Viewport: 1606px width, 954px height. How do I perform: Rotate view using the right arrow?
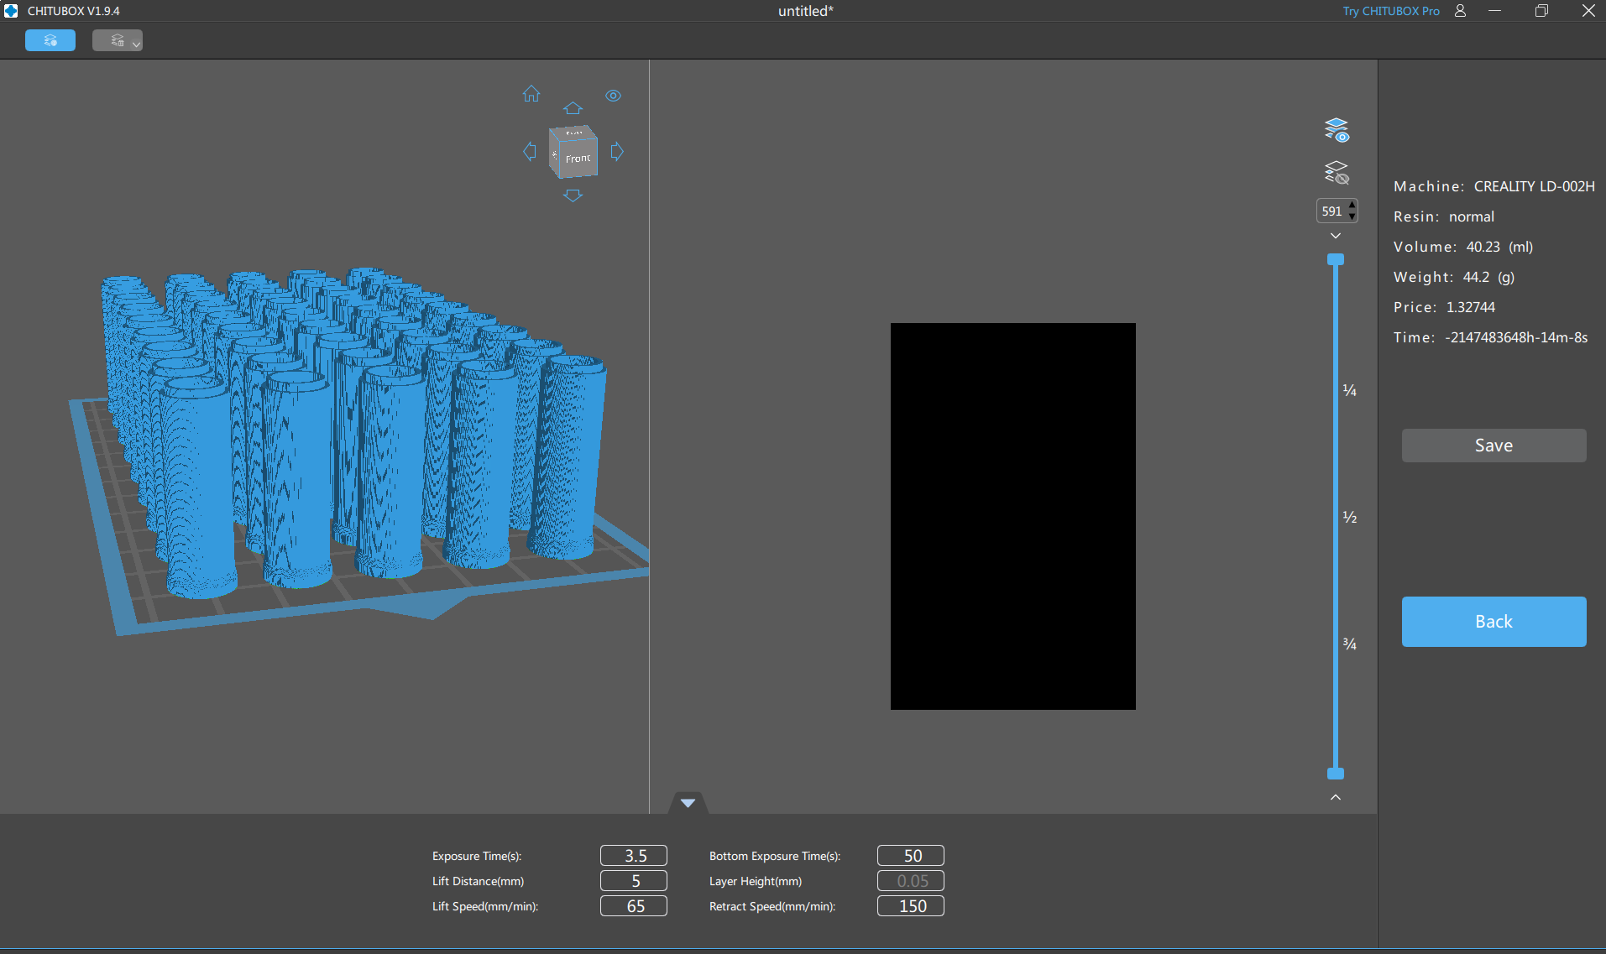point(617,152)
